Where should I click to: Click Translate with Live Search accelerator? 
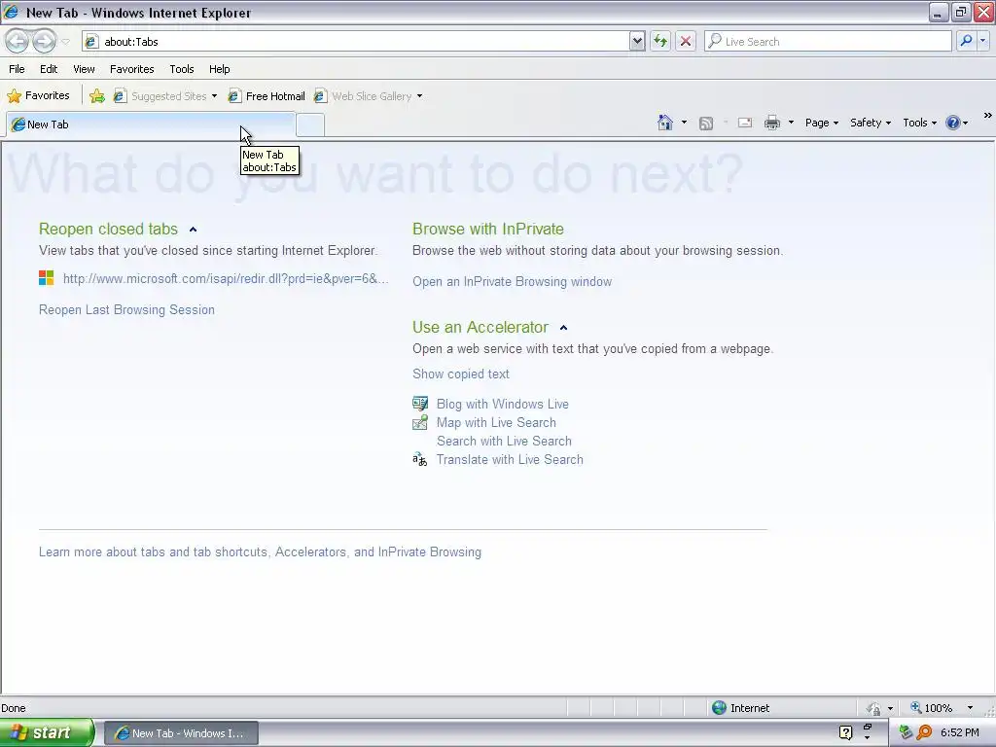510,459
